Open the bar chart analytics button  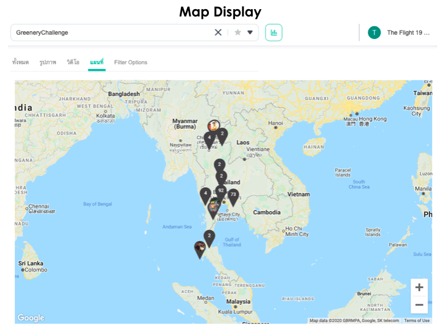pos(274,32)
